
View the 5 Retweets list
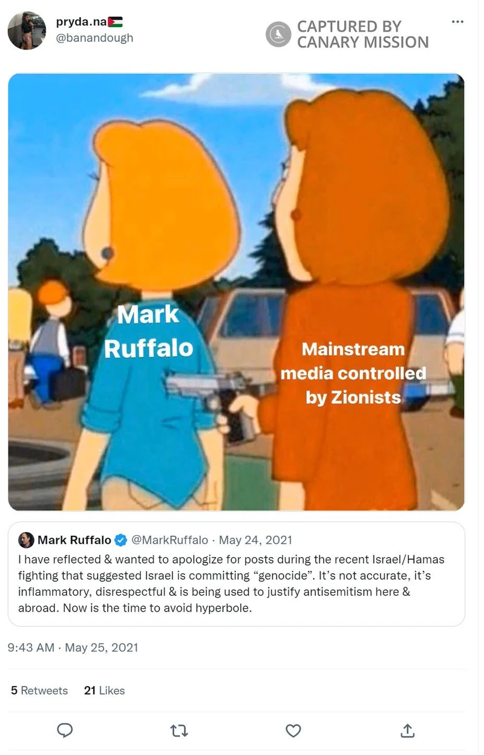click(39, 690)
